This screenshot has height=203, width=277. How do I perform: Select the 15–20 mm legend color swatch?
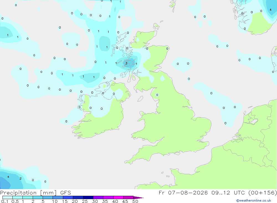(68, 197)
